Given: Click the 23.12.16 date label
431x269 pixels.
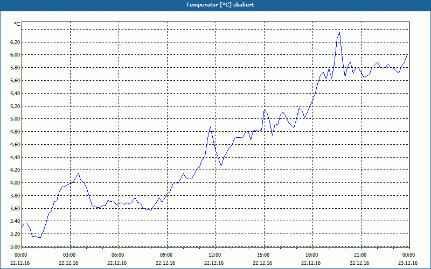Looking at the screenshot, I should (x=408, y=263).
